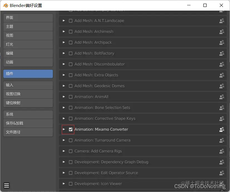Open the 保存&加载 section
230x192 pixels.
point(28,123)
